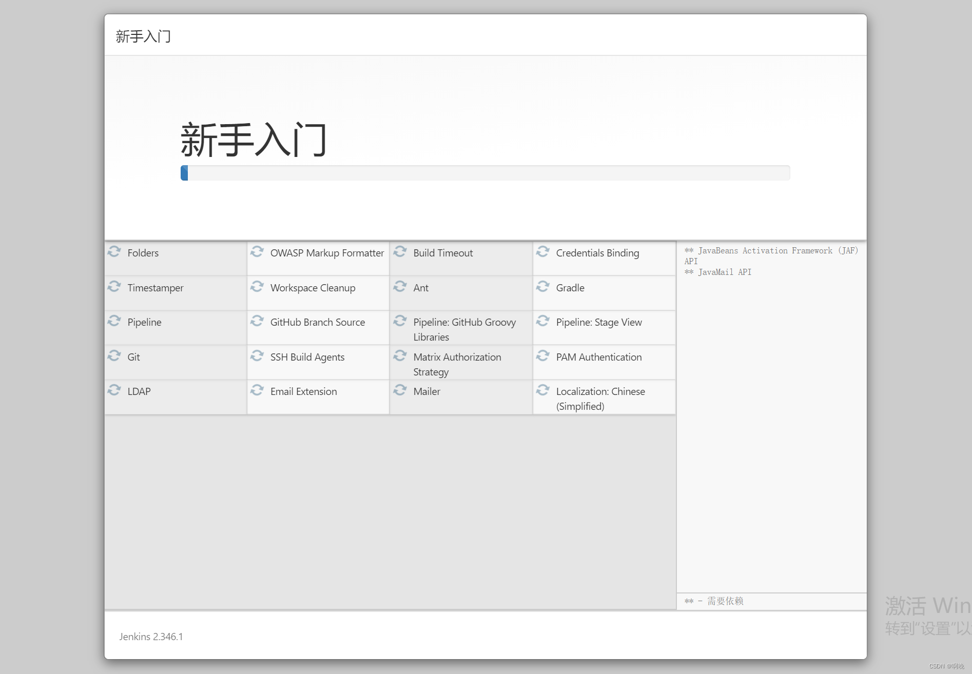Select the LDAP plugin name
Viewport: 972px width, 674px height.
tap(139, 391)
